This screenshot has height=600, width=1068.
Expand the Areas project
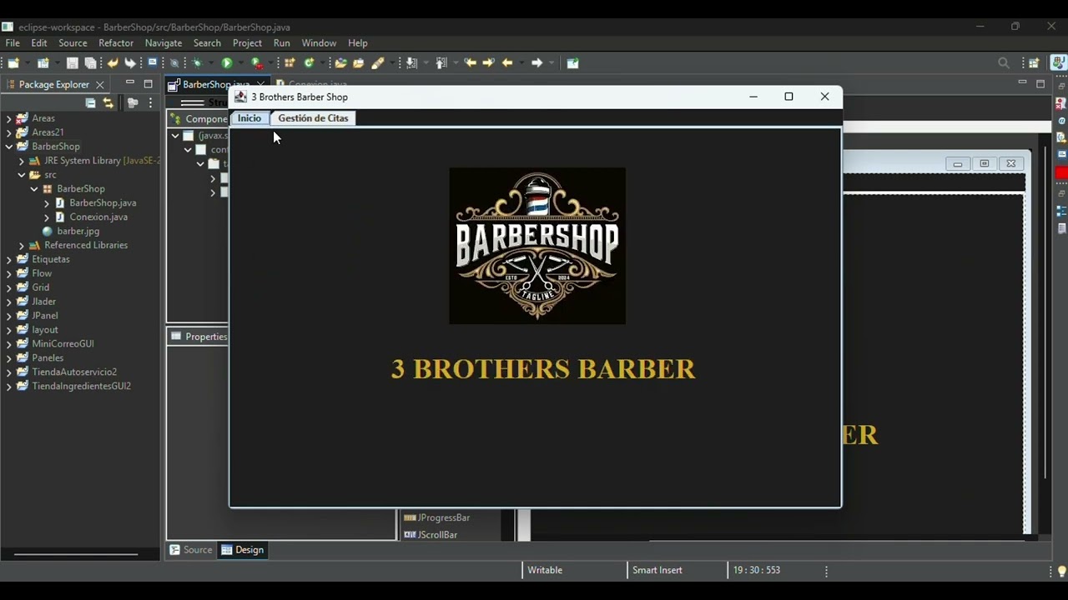tap(9, 118)
